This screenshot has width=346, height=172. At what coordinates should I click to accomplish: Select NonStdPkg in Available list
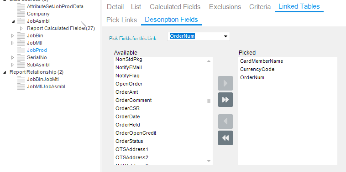click(x=129, y=60)
